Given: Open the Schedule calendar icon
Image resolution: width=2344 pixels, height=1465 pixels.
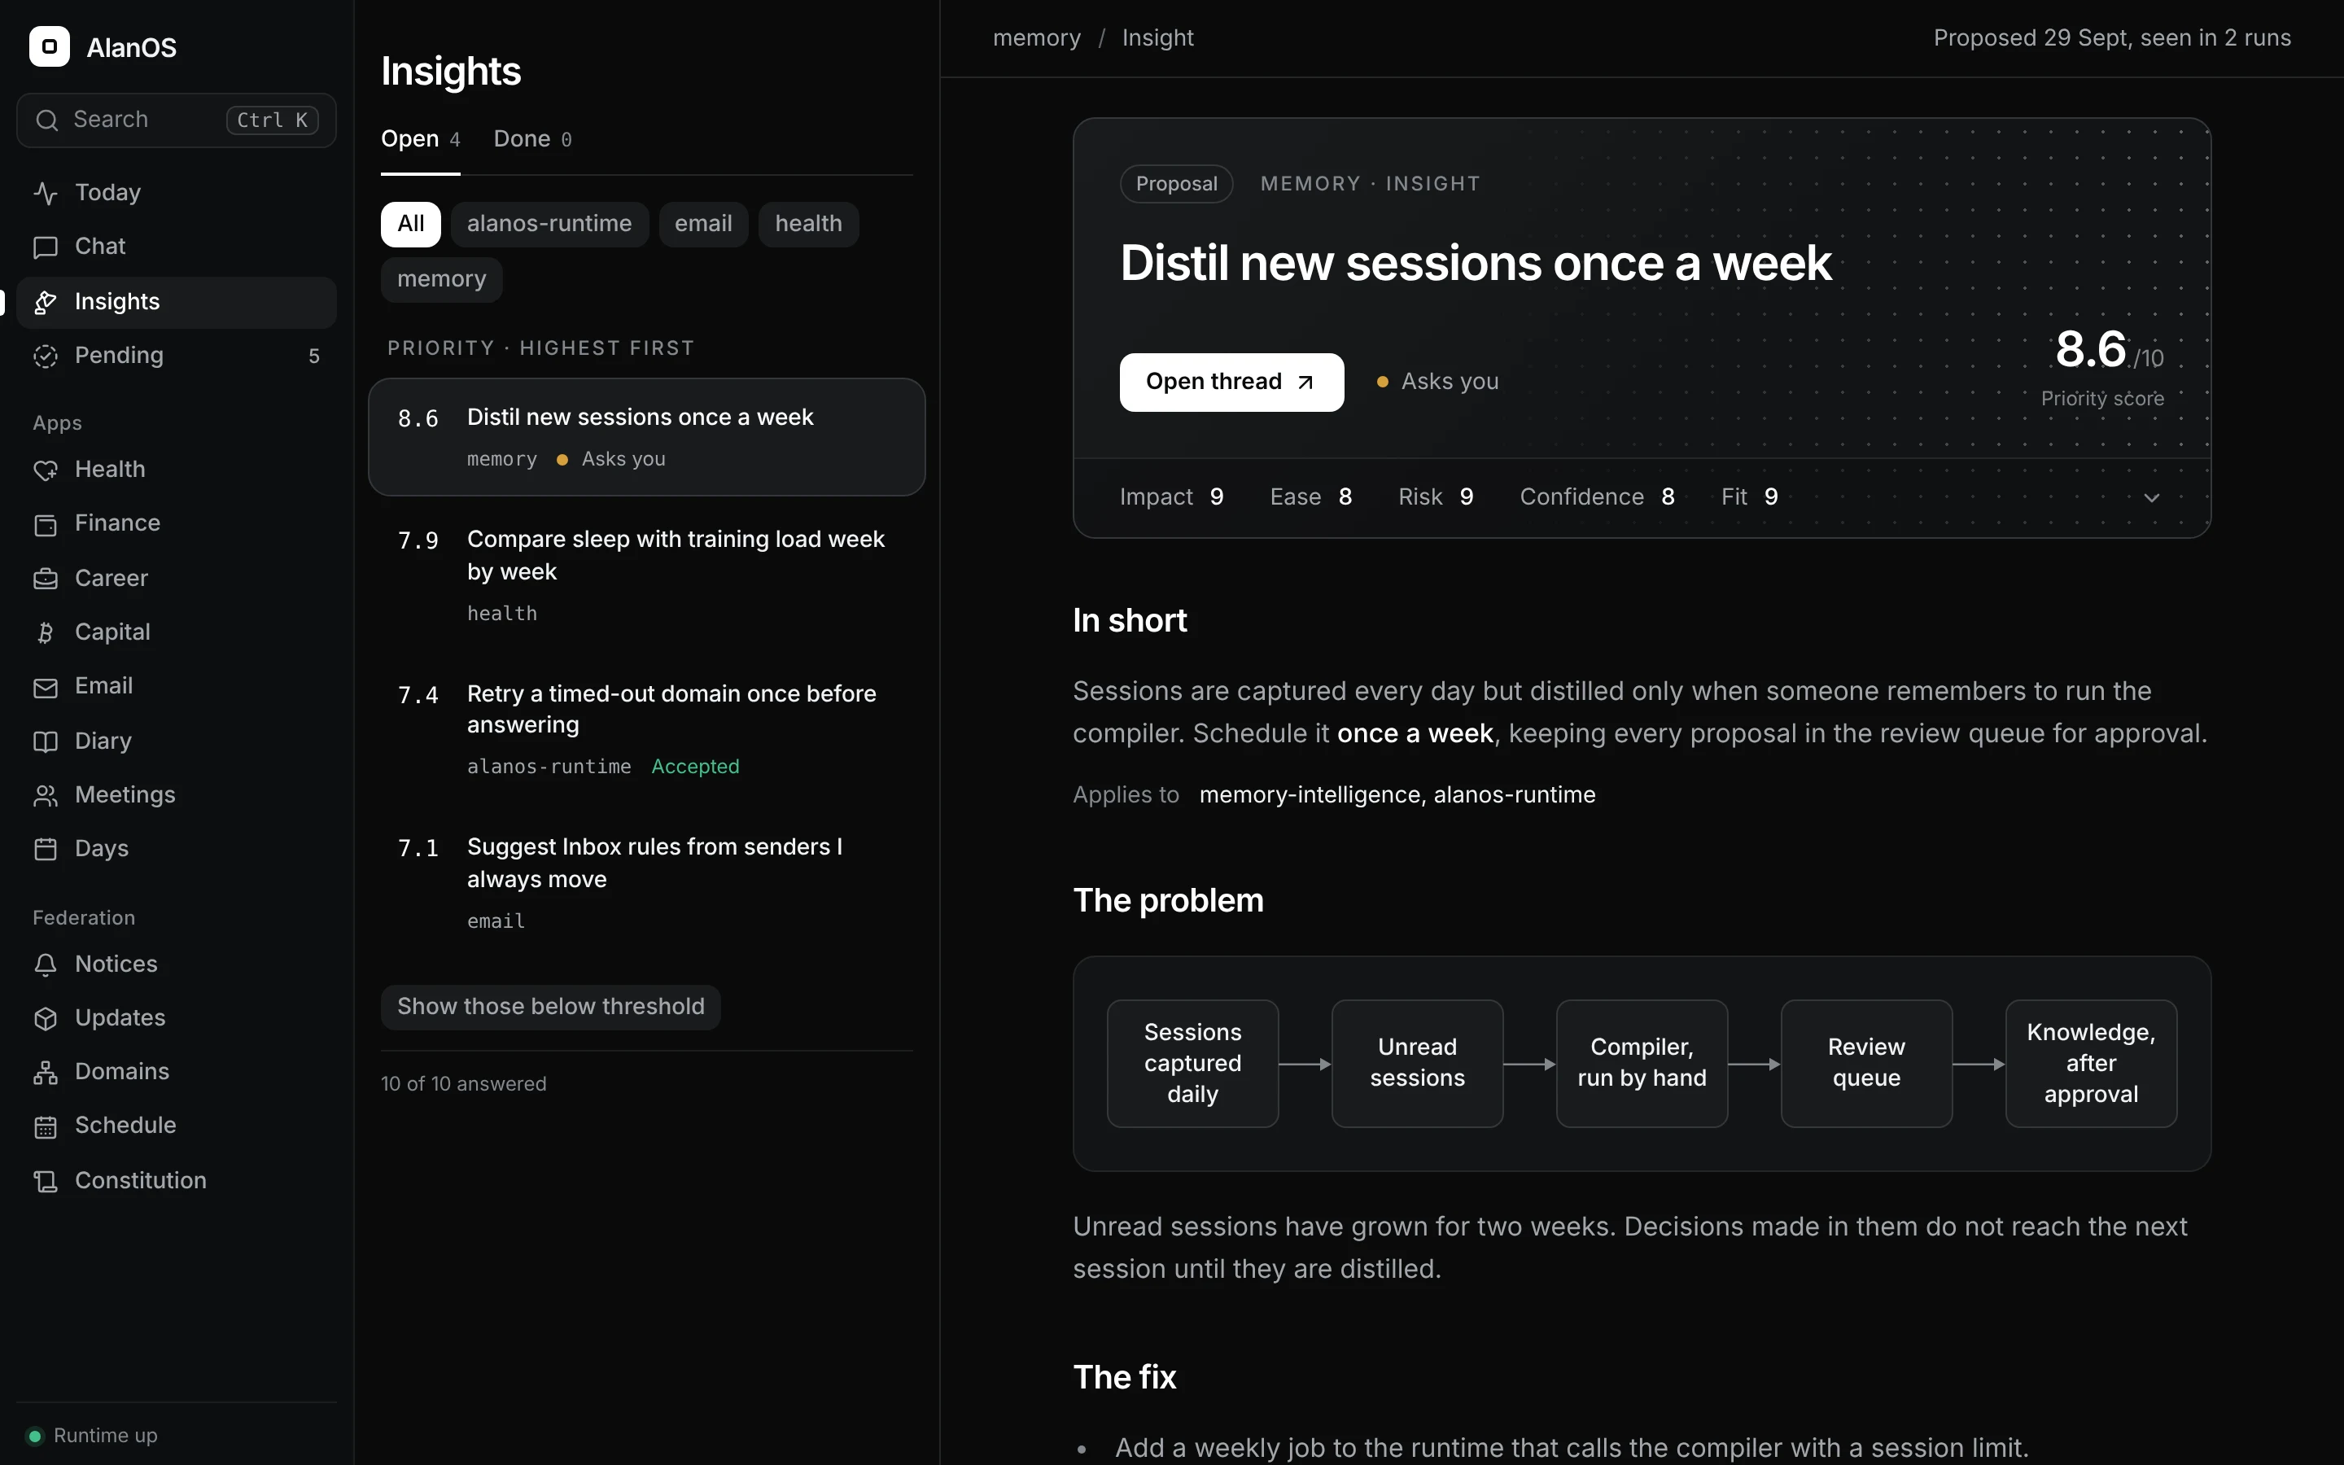Looking at the screenshot, I should point(46,1127).
